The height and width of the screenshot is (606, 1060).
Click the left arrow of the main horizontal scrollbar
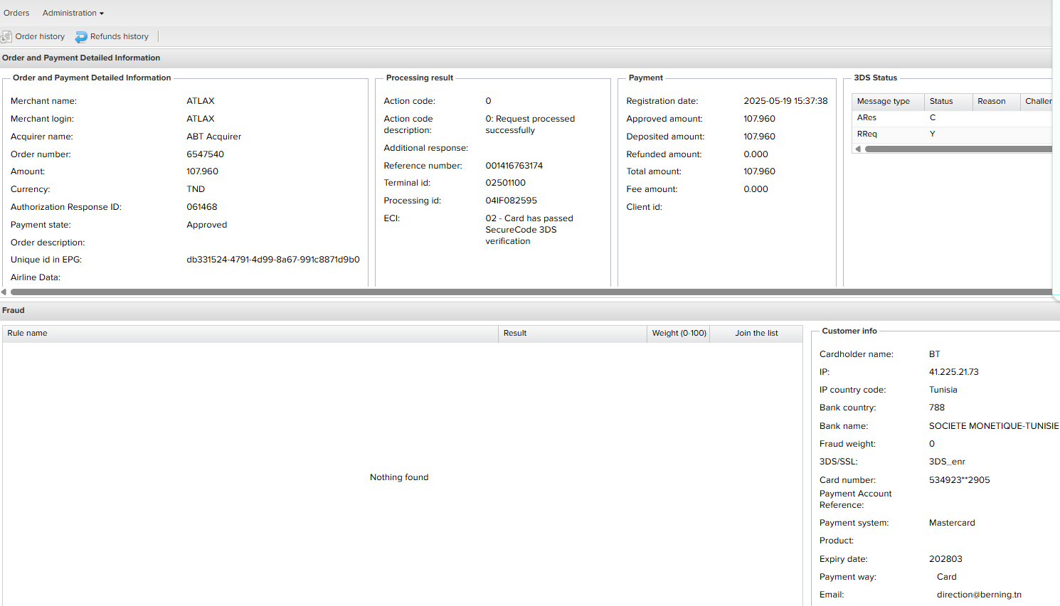[4, 292]
